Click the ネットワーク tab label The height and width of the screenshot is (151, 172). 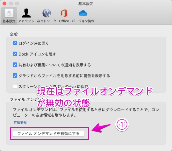47,21
